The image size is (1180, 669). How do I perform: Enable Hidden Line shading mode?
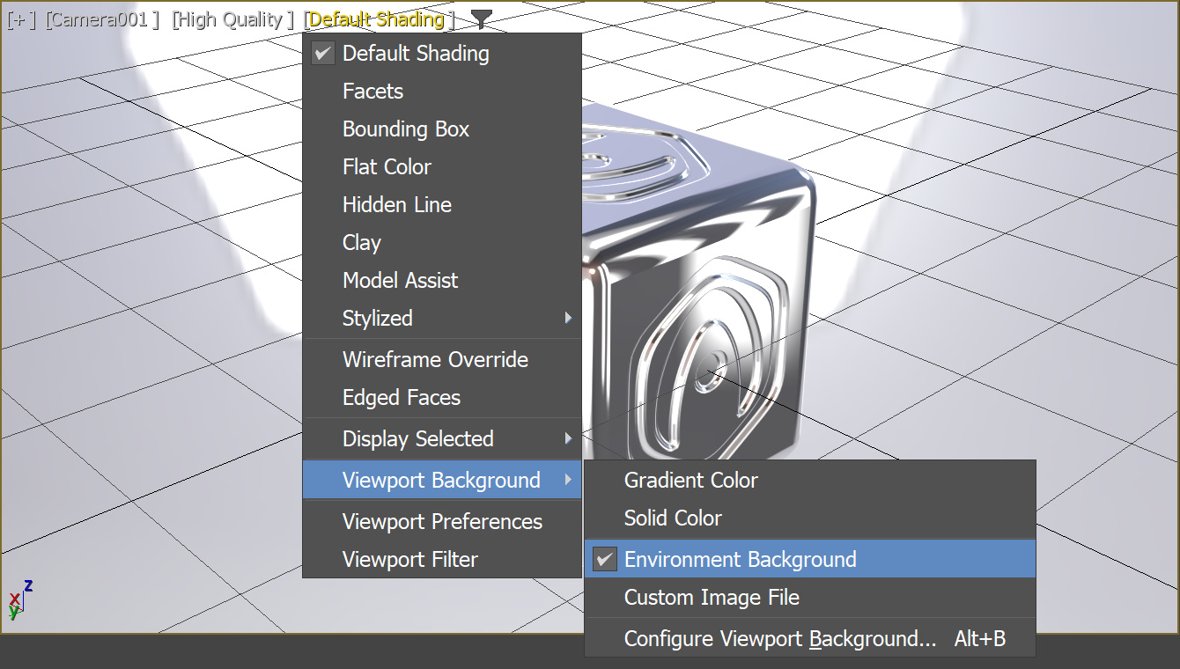click(x=396, y=204)
